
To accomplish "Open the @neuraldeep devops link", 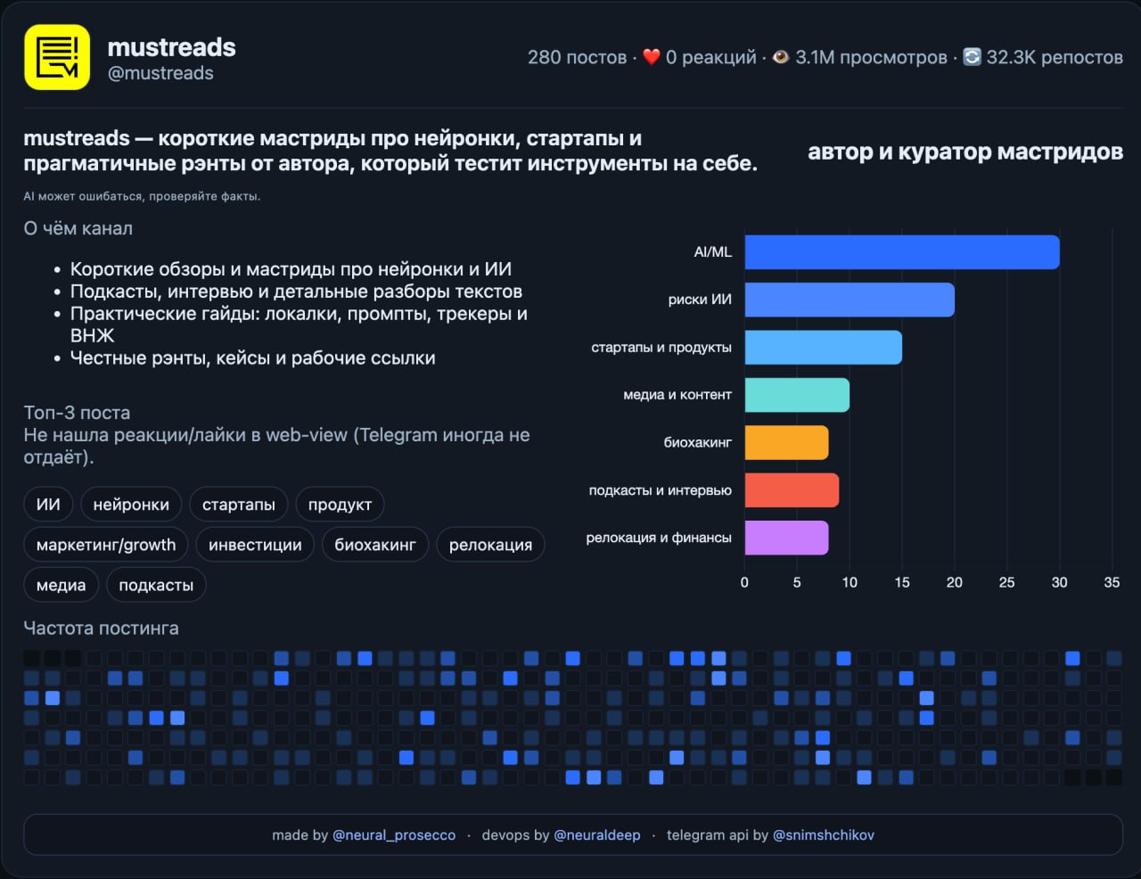I will (x=596, y=835).
